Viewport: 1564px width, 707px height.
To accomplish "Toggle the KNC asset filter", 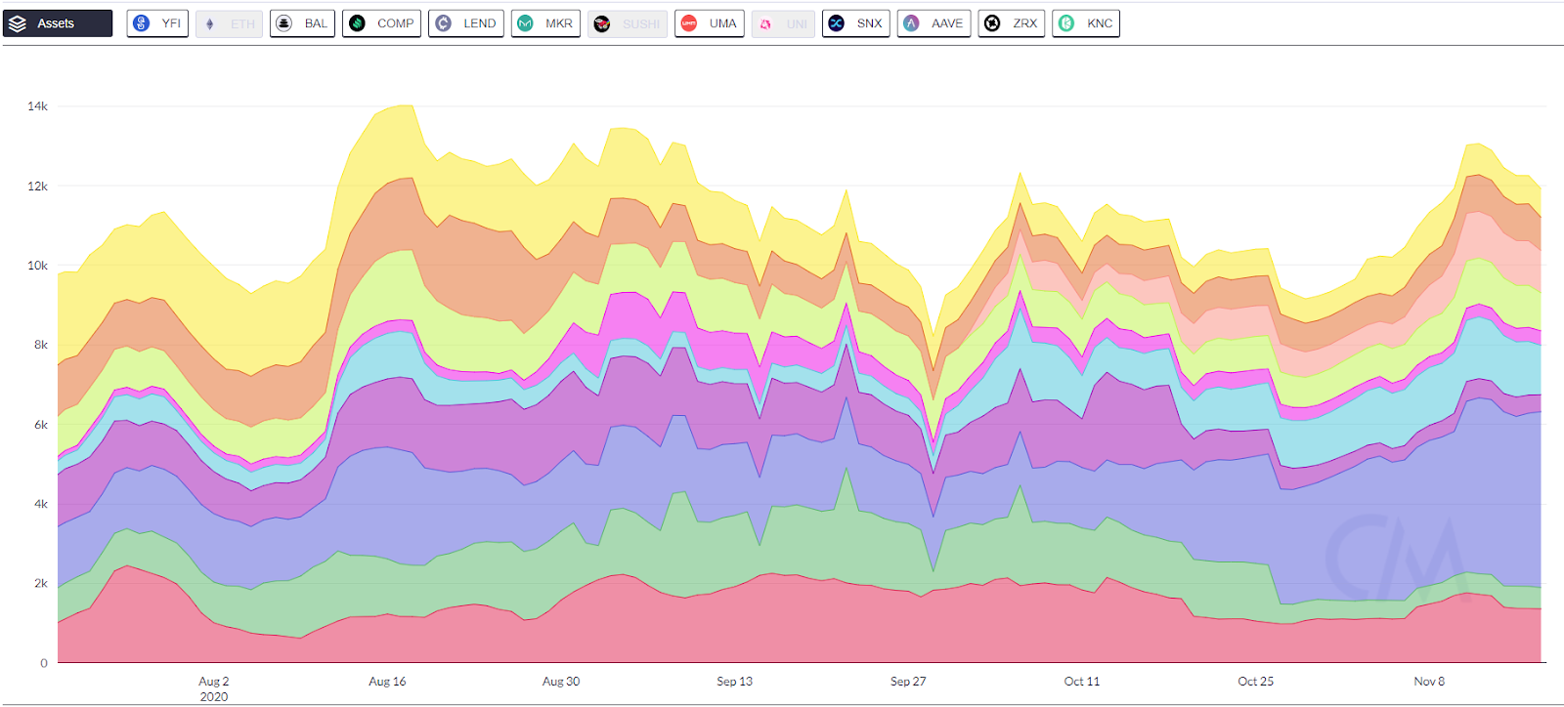I will [1086, 23].
